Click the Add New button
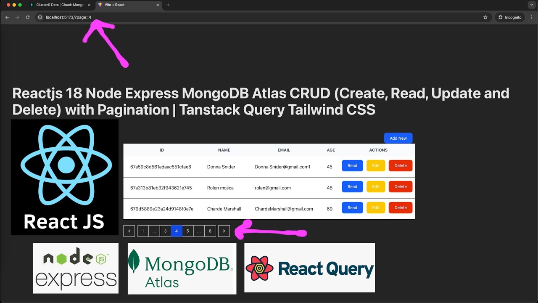The image size is (538, 303). 398,138
